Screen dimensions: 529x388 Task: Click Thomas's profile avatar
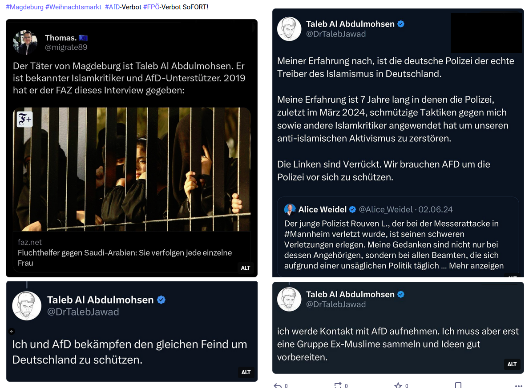coord(25,42)
